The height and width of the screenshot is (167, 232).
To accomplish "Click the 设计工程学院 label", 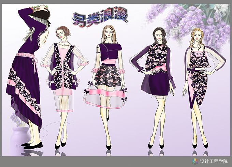I will [x=214, y=161].
